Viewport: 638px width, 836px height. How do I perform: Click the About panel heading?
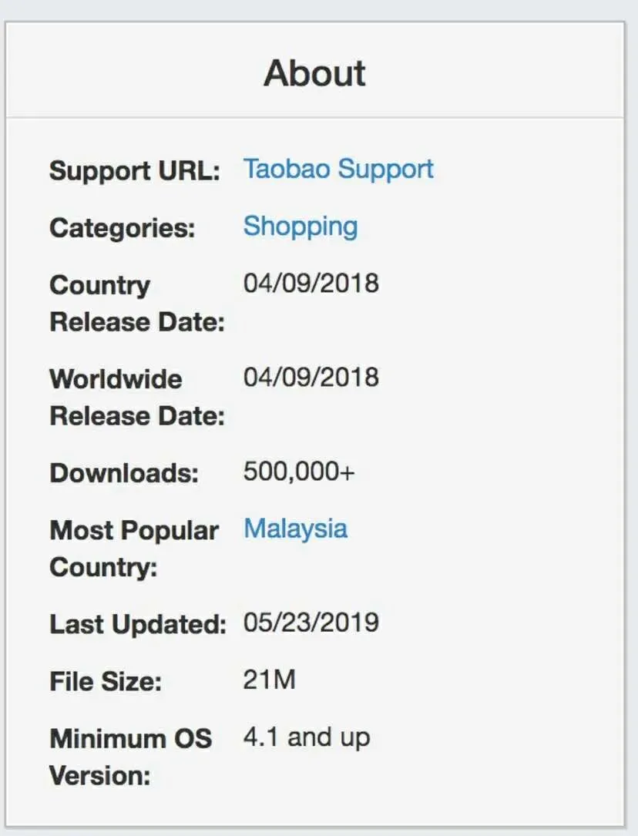click(314, 73)
